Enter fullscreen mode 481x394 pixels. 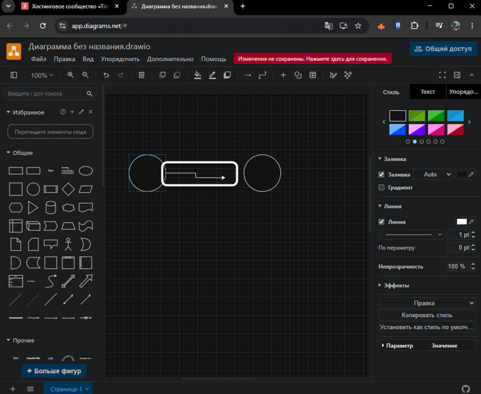click(442, 75)
